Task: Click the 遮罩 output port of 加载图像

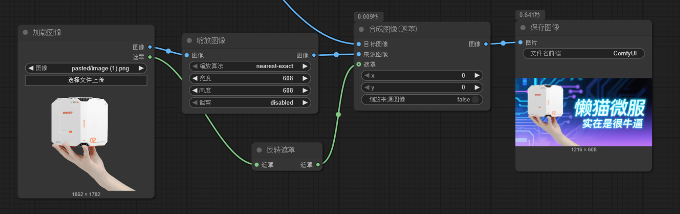Action: 150,57
